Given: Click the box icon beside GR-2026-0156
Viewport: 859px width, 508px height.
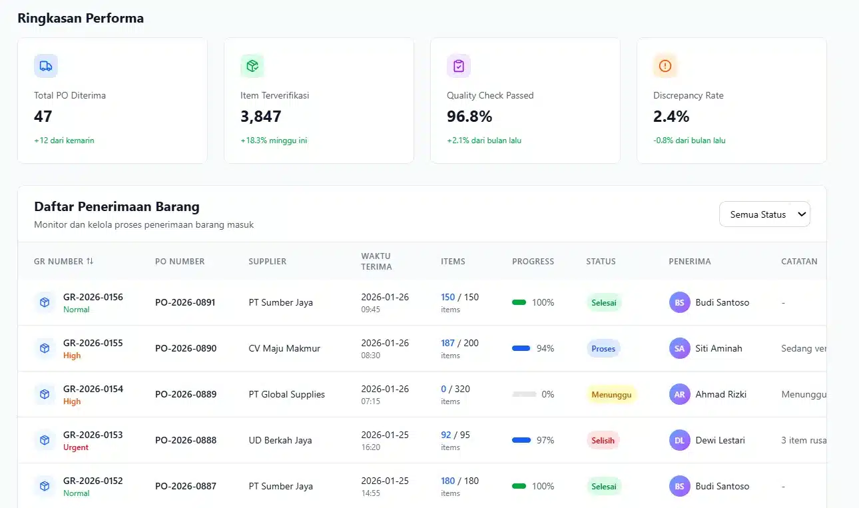Looking at the screenshot, I should coord(45,302).
